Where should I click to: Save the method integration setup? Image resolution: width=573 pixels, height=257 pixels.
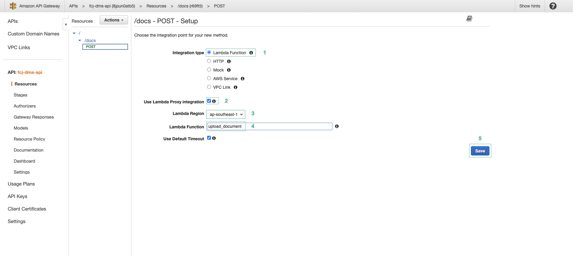pyautogui.click(x=480, y=151)
